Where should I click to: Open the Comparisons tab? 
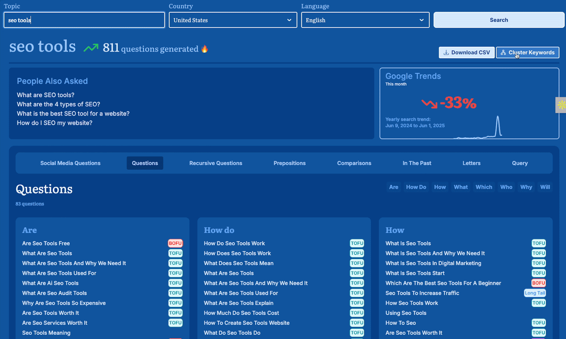click(x=354, y=163)
